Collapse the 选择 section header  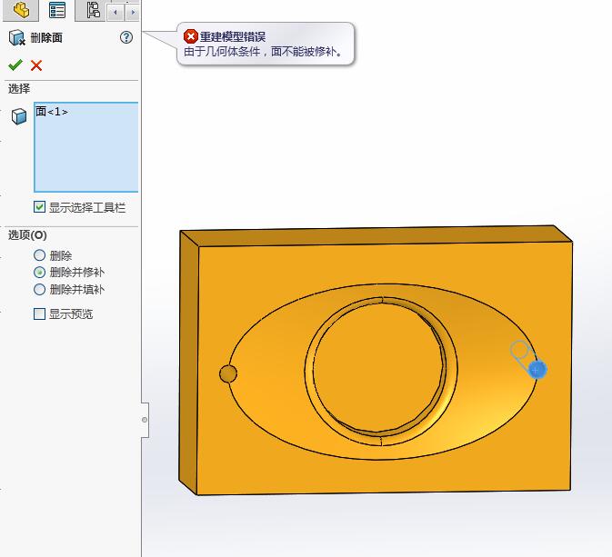(x=19, y=88)
